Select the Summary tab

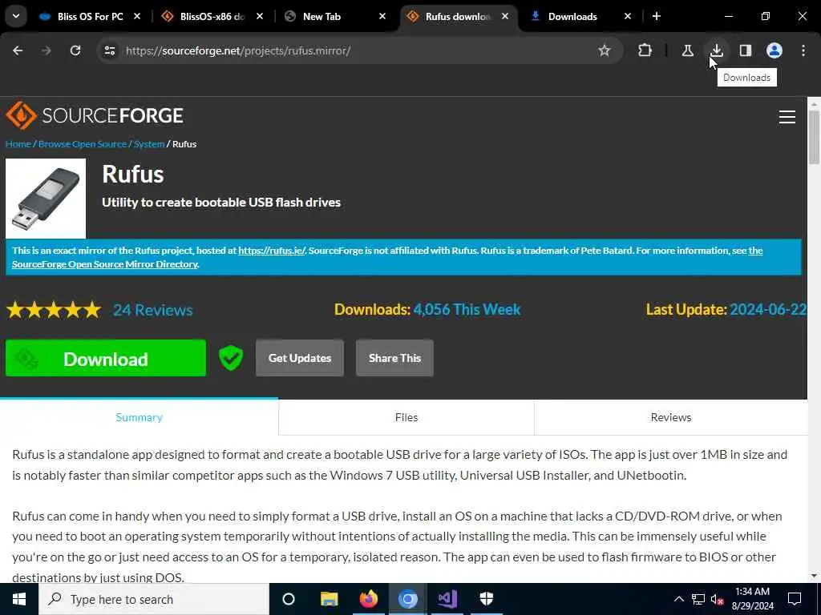point(140,417)
